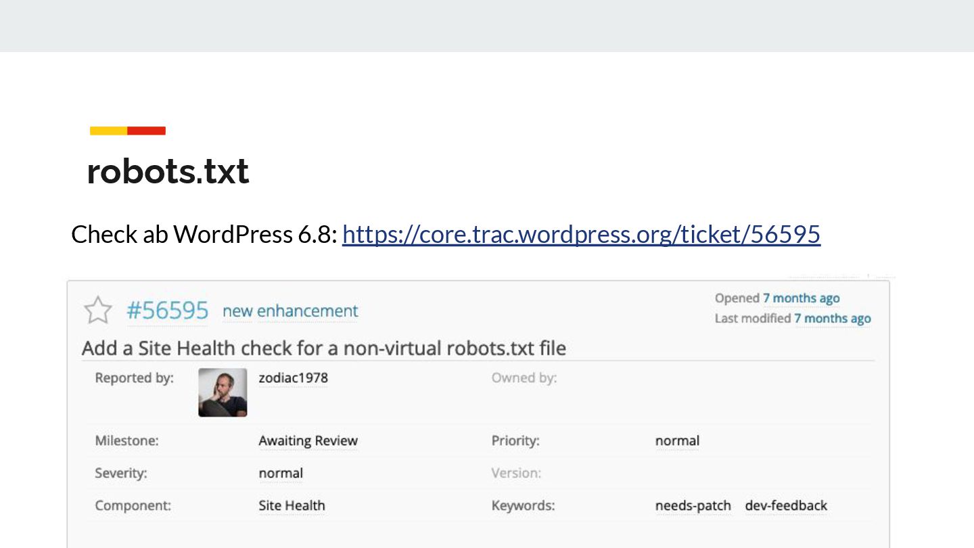The height and width of the screenshot is (548, 974).
Task: Star ticket #56595 as favorite
Action: (97, 310)
